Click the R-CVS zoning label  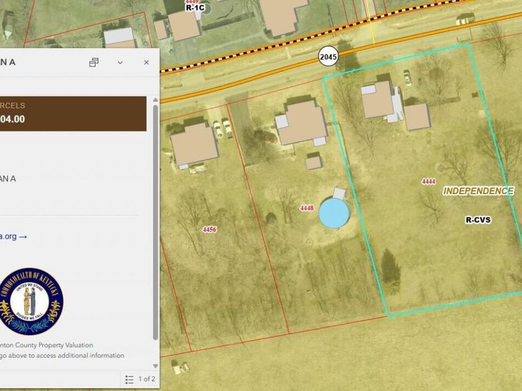pyautogui.click(x=478, y=220)
